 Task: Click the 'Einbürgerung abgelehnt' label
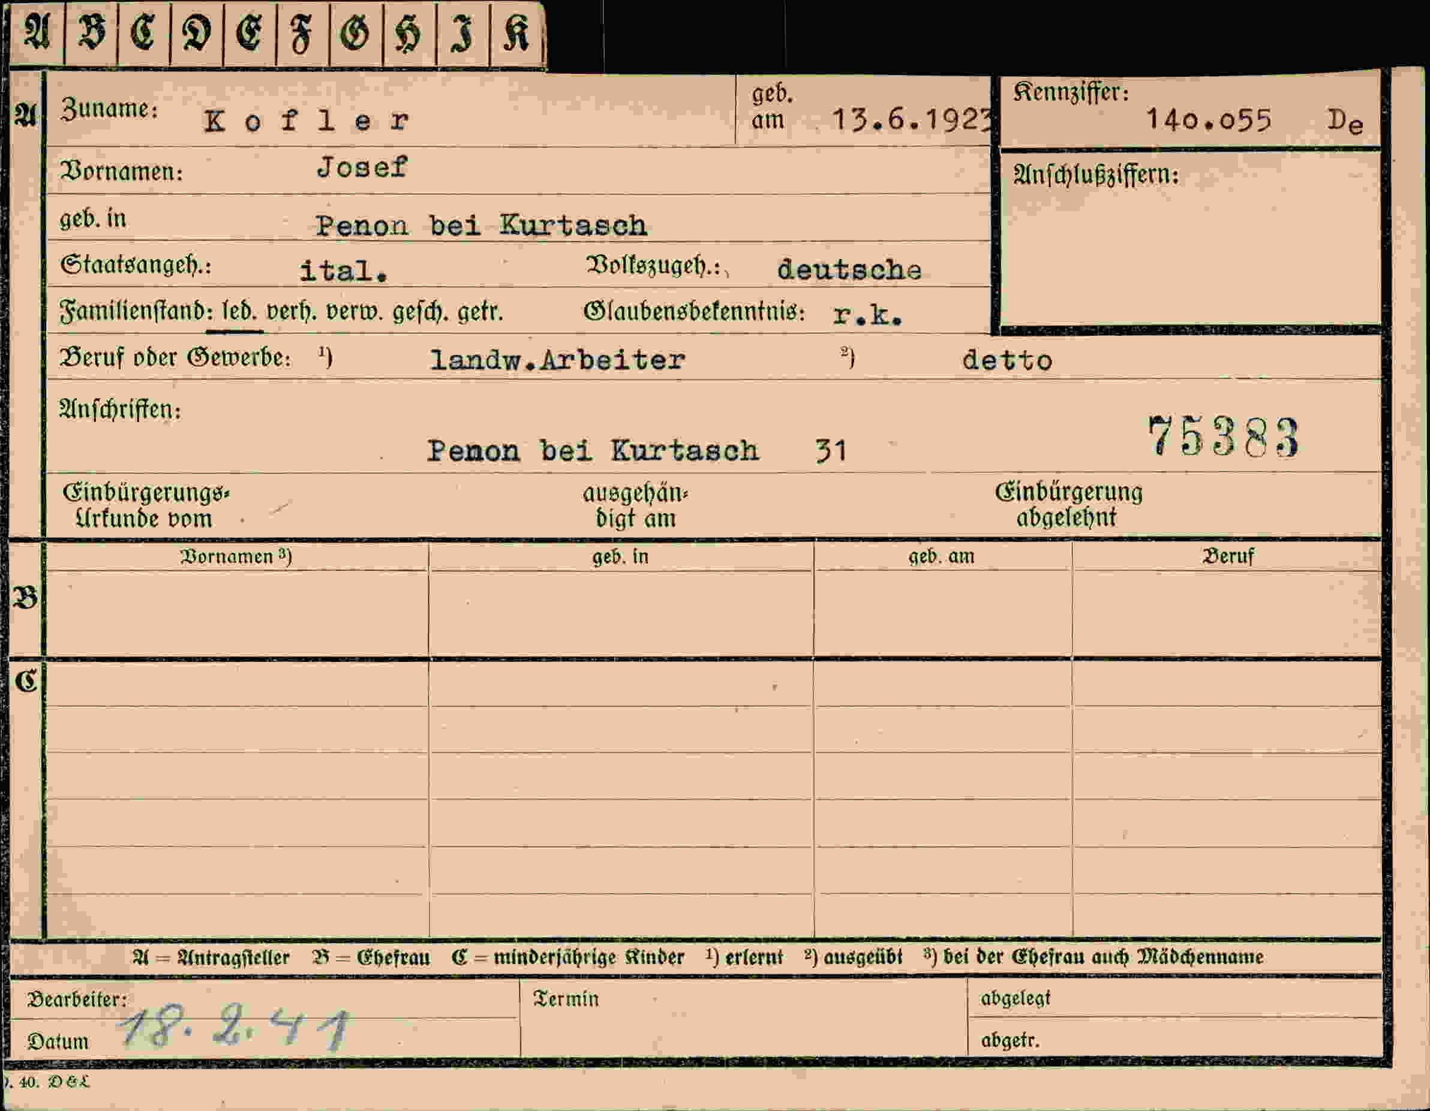click(x=1068, y=504)
